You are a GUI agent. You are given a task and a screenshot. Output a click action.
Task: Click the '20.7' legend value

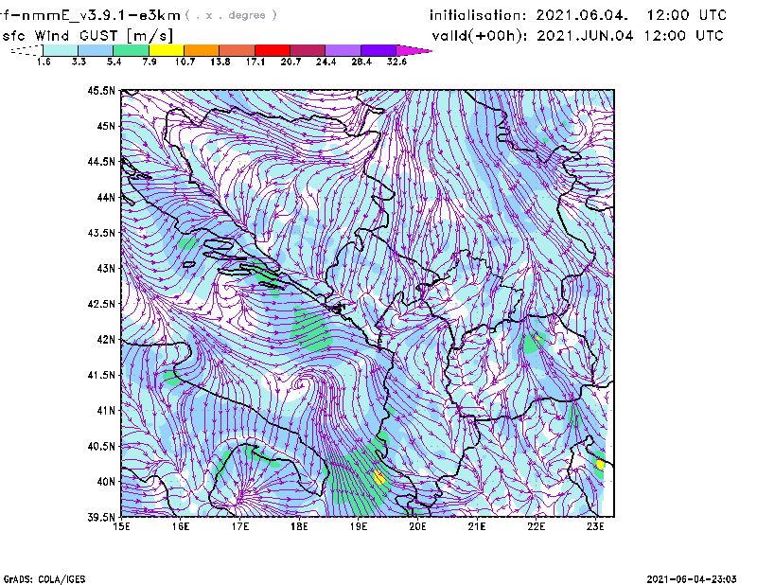290,62
